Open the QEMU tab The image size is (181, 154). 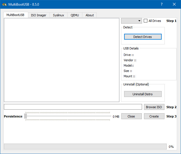[75, 15]
